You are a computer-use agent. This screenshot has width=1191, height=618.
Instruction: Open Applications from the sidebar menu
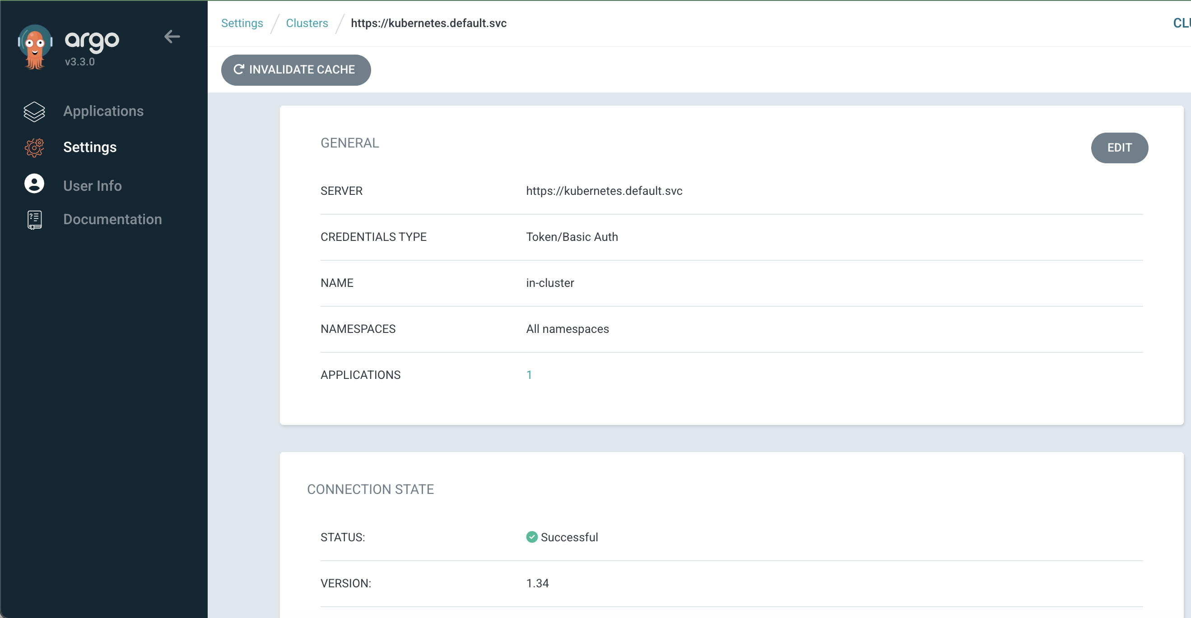pos(103,111)
